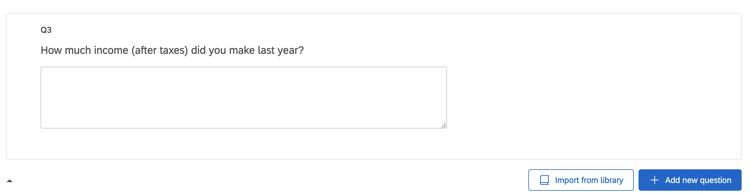Click the library book glyph in the outlined button
This screenshot has width=750, height=194.
(544, 180)
